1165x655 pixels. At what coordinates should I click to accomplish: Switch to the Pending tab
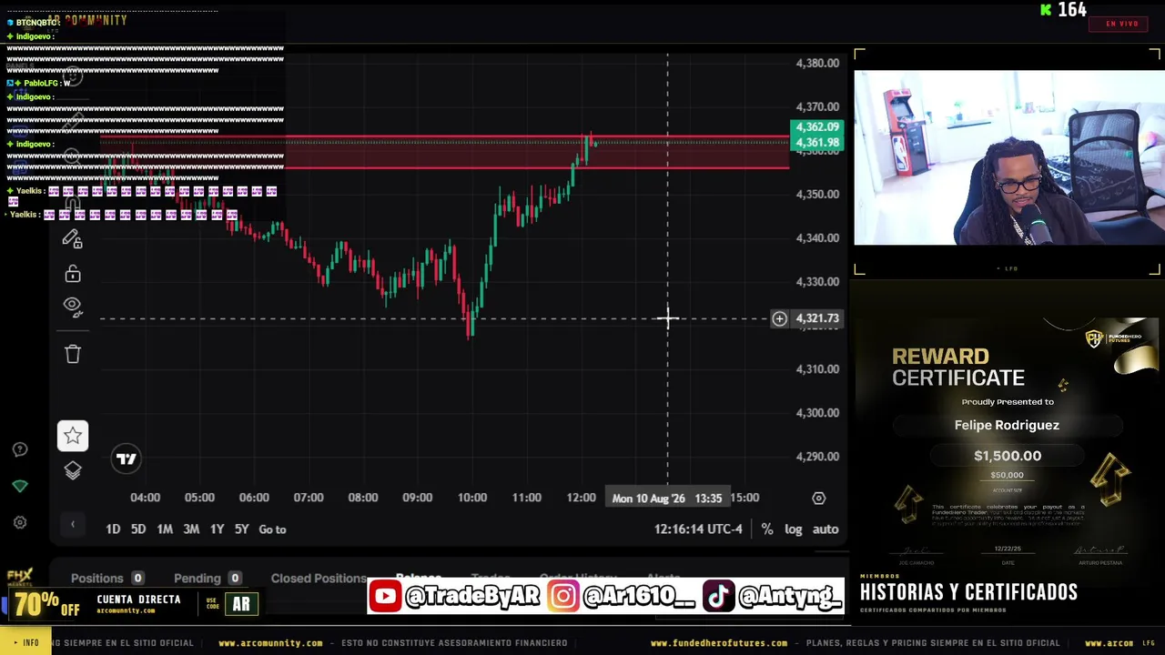click(208, 578)
